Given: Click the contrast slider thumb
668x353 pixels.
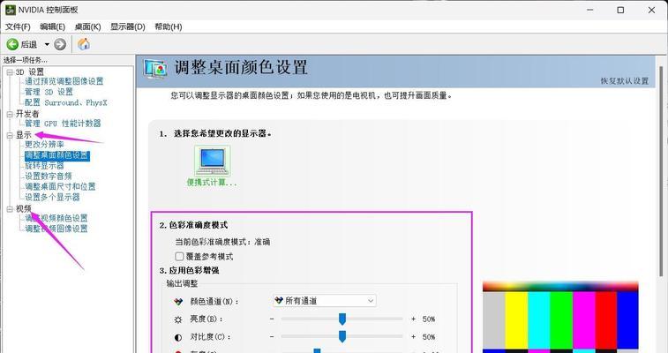Looking at the screenshot, I should tap(342, 336).
